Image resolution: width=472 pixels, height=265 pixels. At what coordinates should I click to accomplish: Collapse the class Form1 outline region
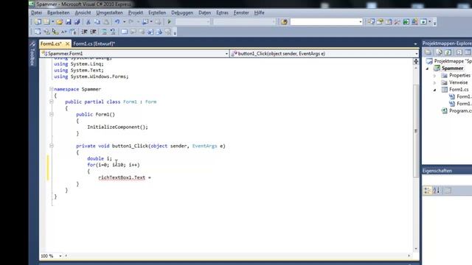(x=51, y=102)
